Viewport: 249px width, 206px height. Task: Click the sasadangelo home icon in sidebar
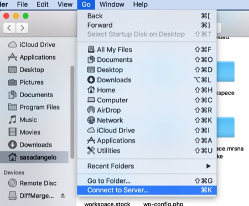tap(12, 157)
